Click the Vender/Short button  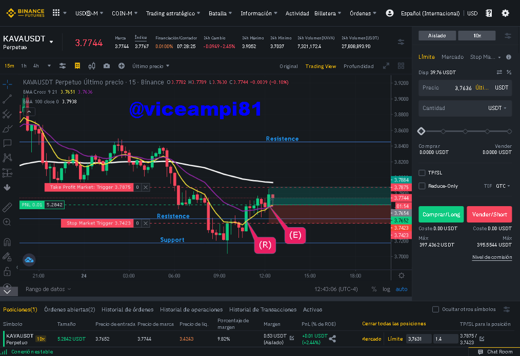490,214
